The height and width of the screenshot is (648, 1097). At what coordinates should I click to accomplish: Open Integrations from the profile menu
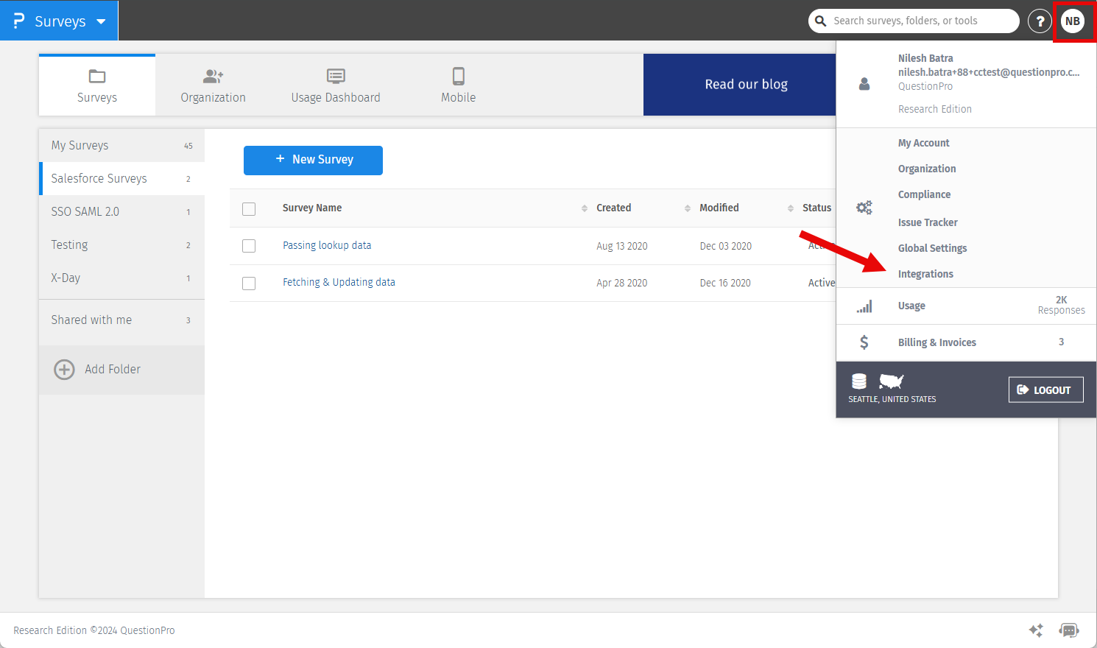[x=925, y=274]
